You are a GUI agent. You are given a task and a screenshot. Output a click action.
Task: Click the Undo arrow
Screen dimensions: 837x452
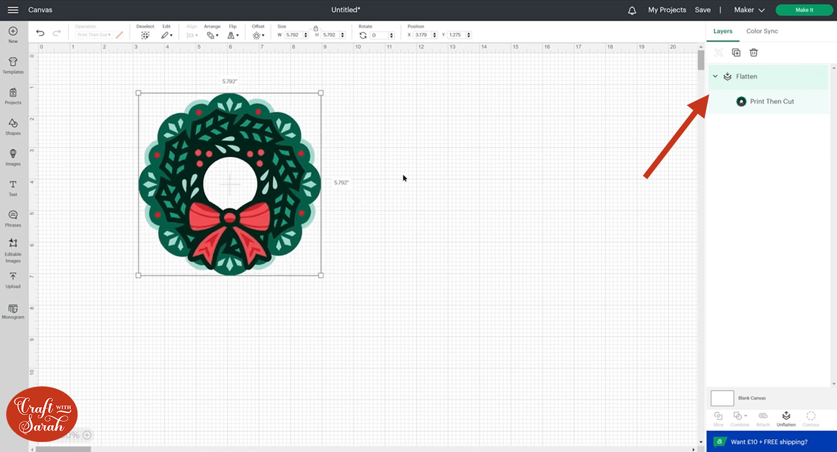coord(40,33)
